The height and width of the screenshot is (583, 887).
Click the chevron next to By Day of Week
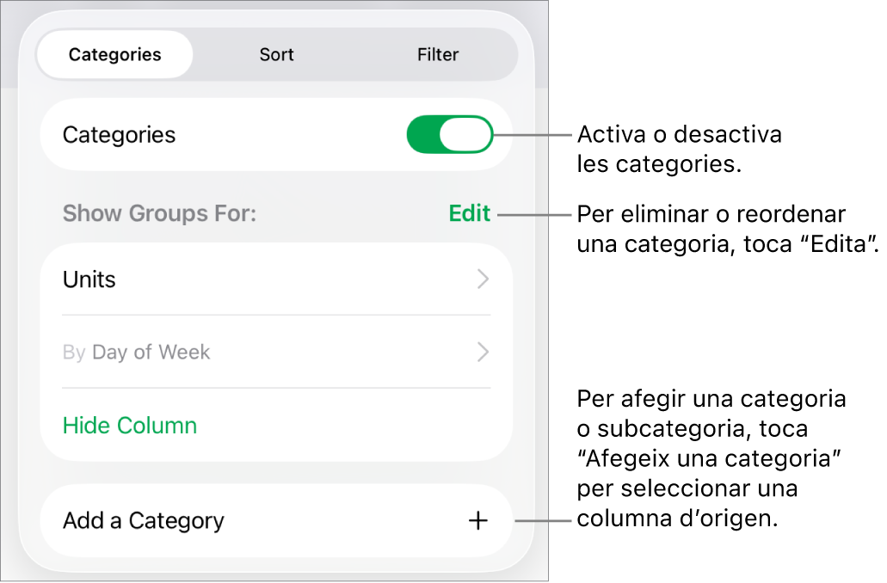482,352
